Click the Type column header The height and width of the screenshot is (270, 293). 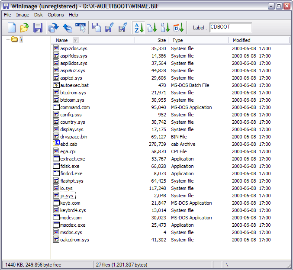[199, 40]
